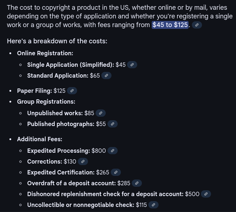Open citation icon next to Standard Application $65
Viewport: 236px width, 212px height.
coord(106,75)
